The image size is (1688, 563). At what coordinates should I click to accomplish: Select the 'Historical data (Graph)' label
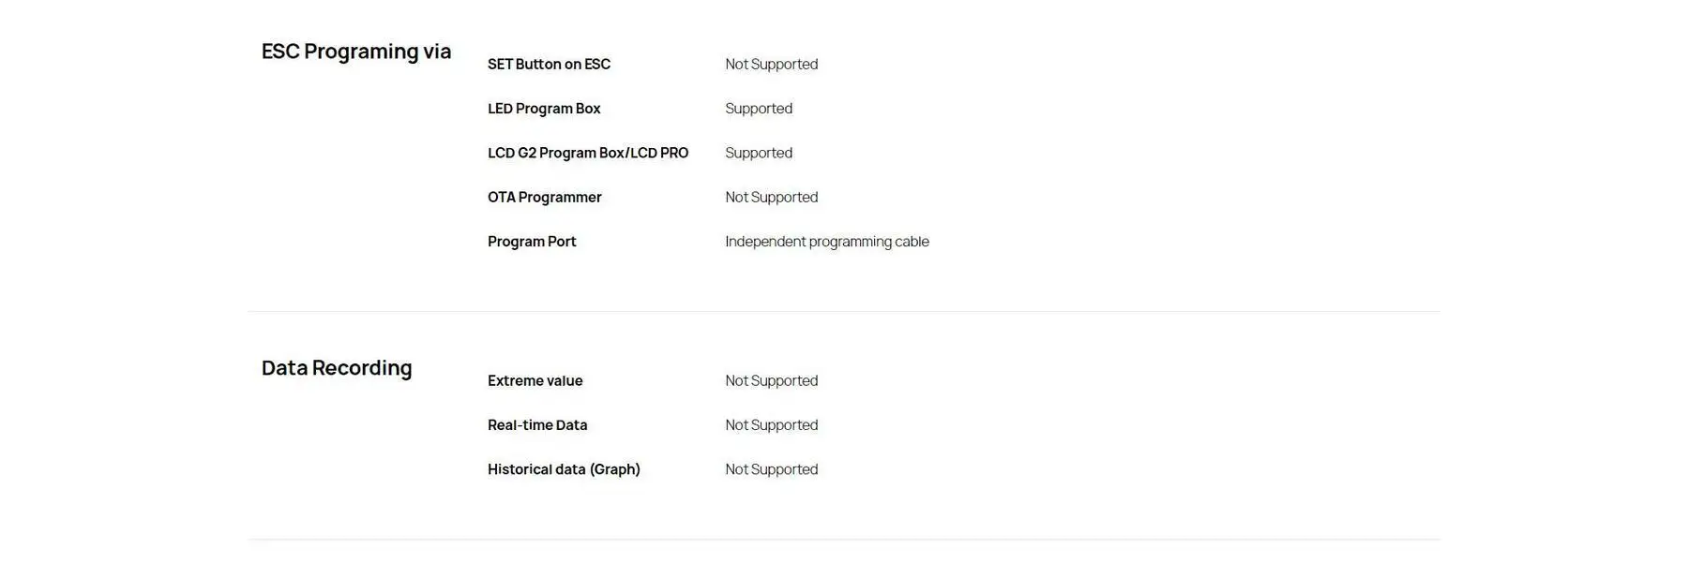(564, 469)
